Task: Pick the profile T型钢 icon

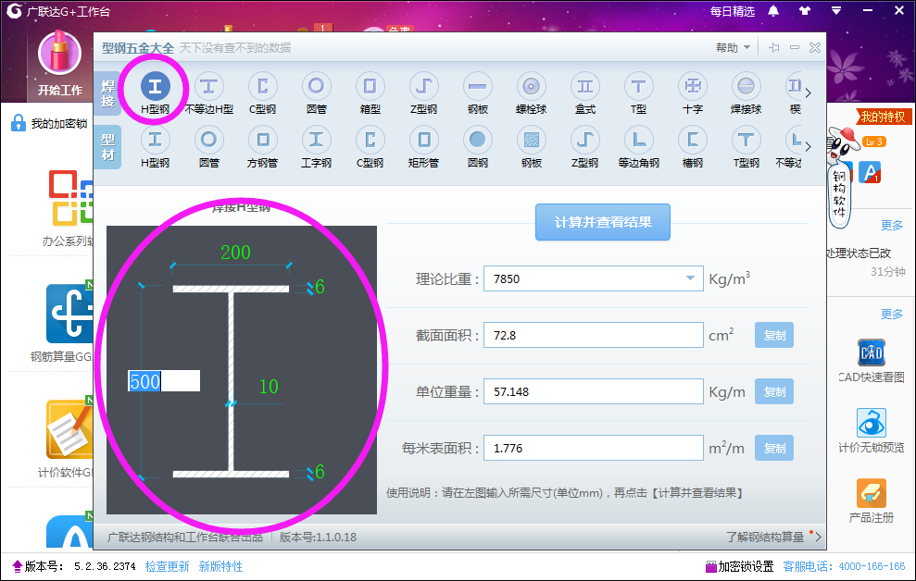Action: [x=746, y=140]
